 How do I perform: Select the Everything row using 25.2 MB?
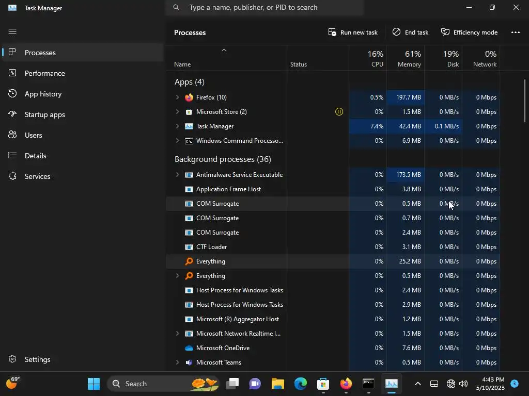[x=333, y=261]
